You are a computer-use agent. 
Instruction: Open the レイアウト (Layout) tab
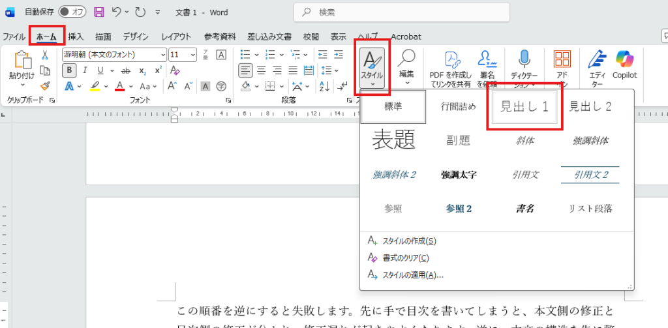coord(176,37)
